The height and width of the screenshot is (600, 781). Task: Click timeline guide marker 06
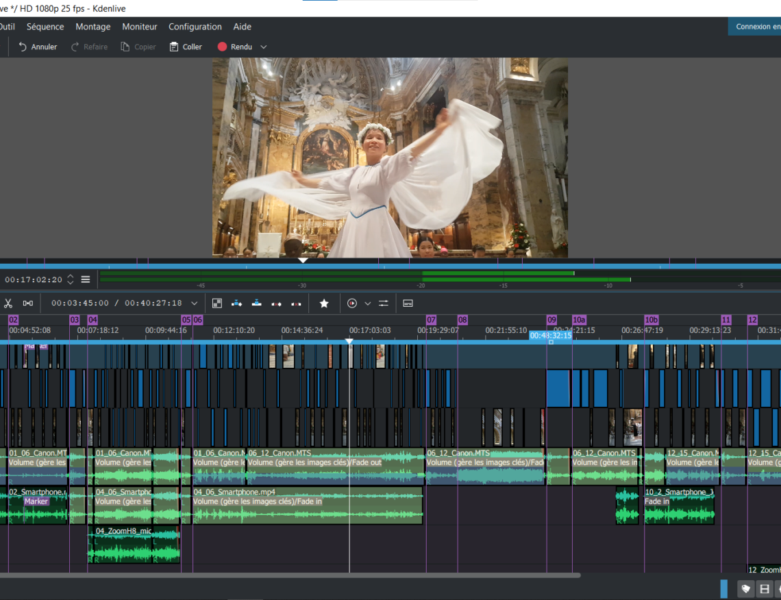coord(198,320)
